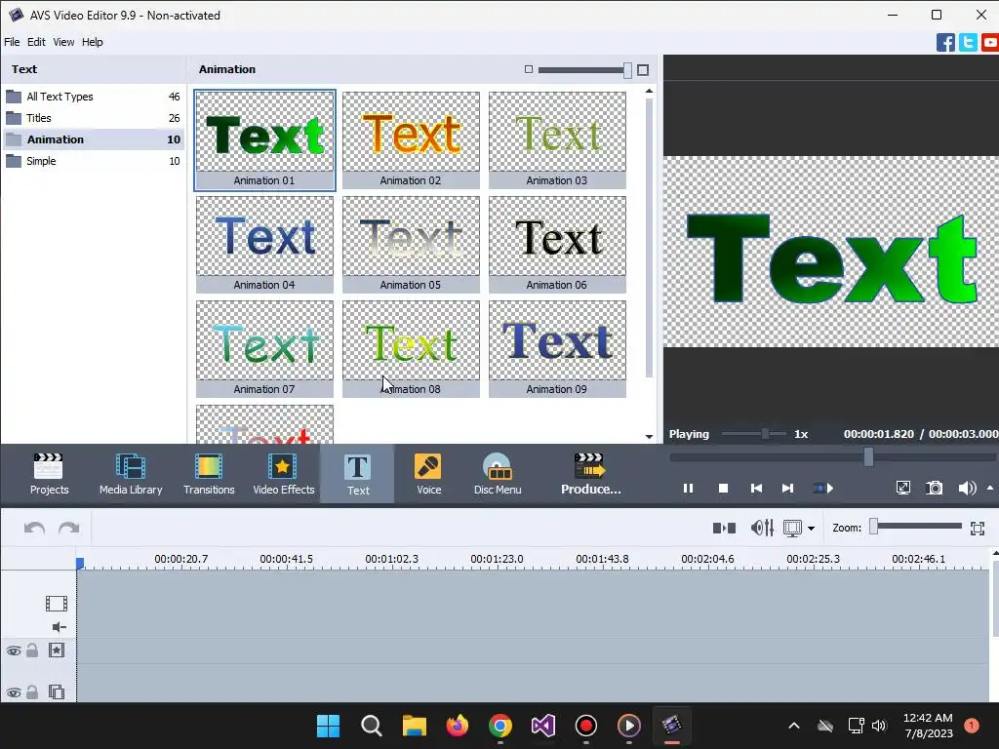Click the animation list scroll down arrow
Screen dimensions: 999x749
649,437
